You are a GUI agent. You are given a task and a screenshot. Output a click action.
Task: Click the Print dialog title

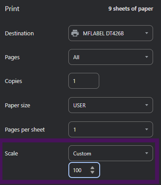click(x=12, y=9)
